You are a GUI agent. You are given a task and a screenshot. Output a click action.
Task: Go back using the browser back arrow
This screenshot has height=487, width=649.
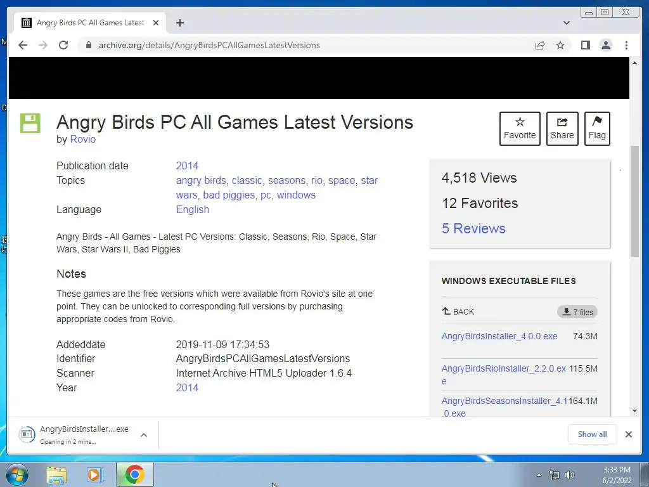click(x=23, y=45)
